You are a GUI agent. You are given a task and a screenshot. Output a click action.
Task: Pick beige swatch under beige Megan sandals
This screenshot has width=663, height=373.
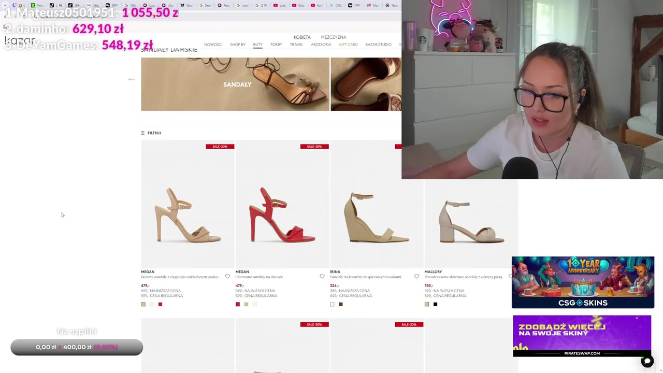click(143, 304)
